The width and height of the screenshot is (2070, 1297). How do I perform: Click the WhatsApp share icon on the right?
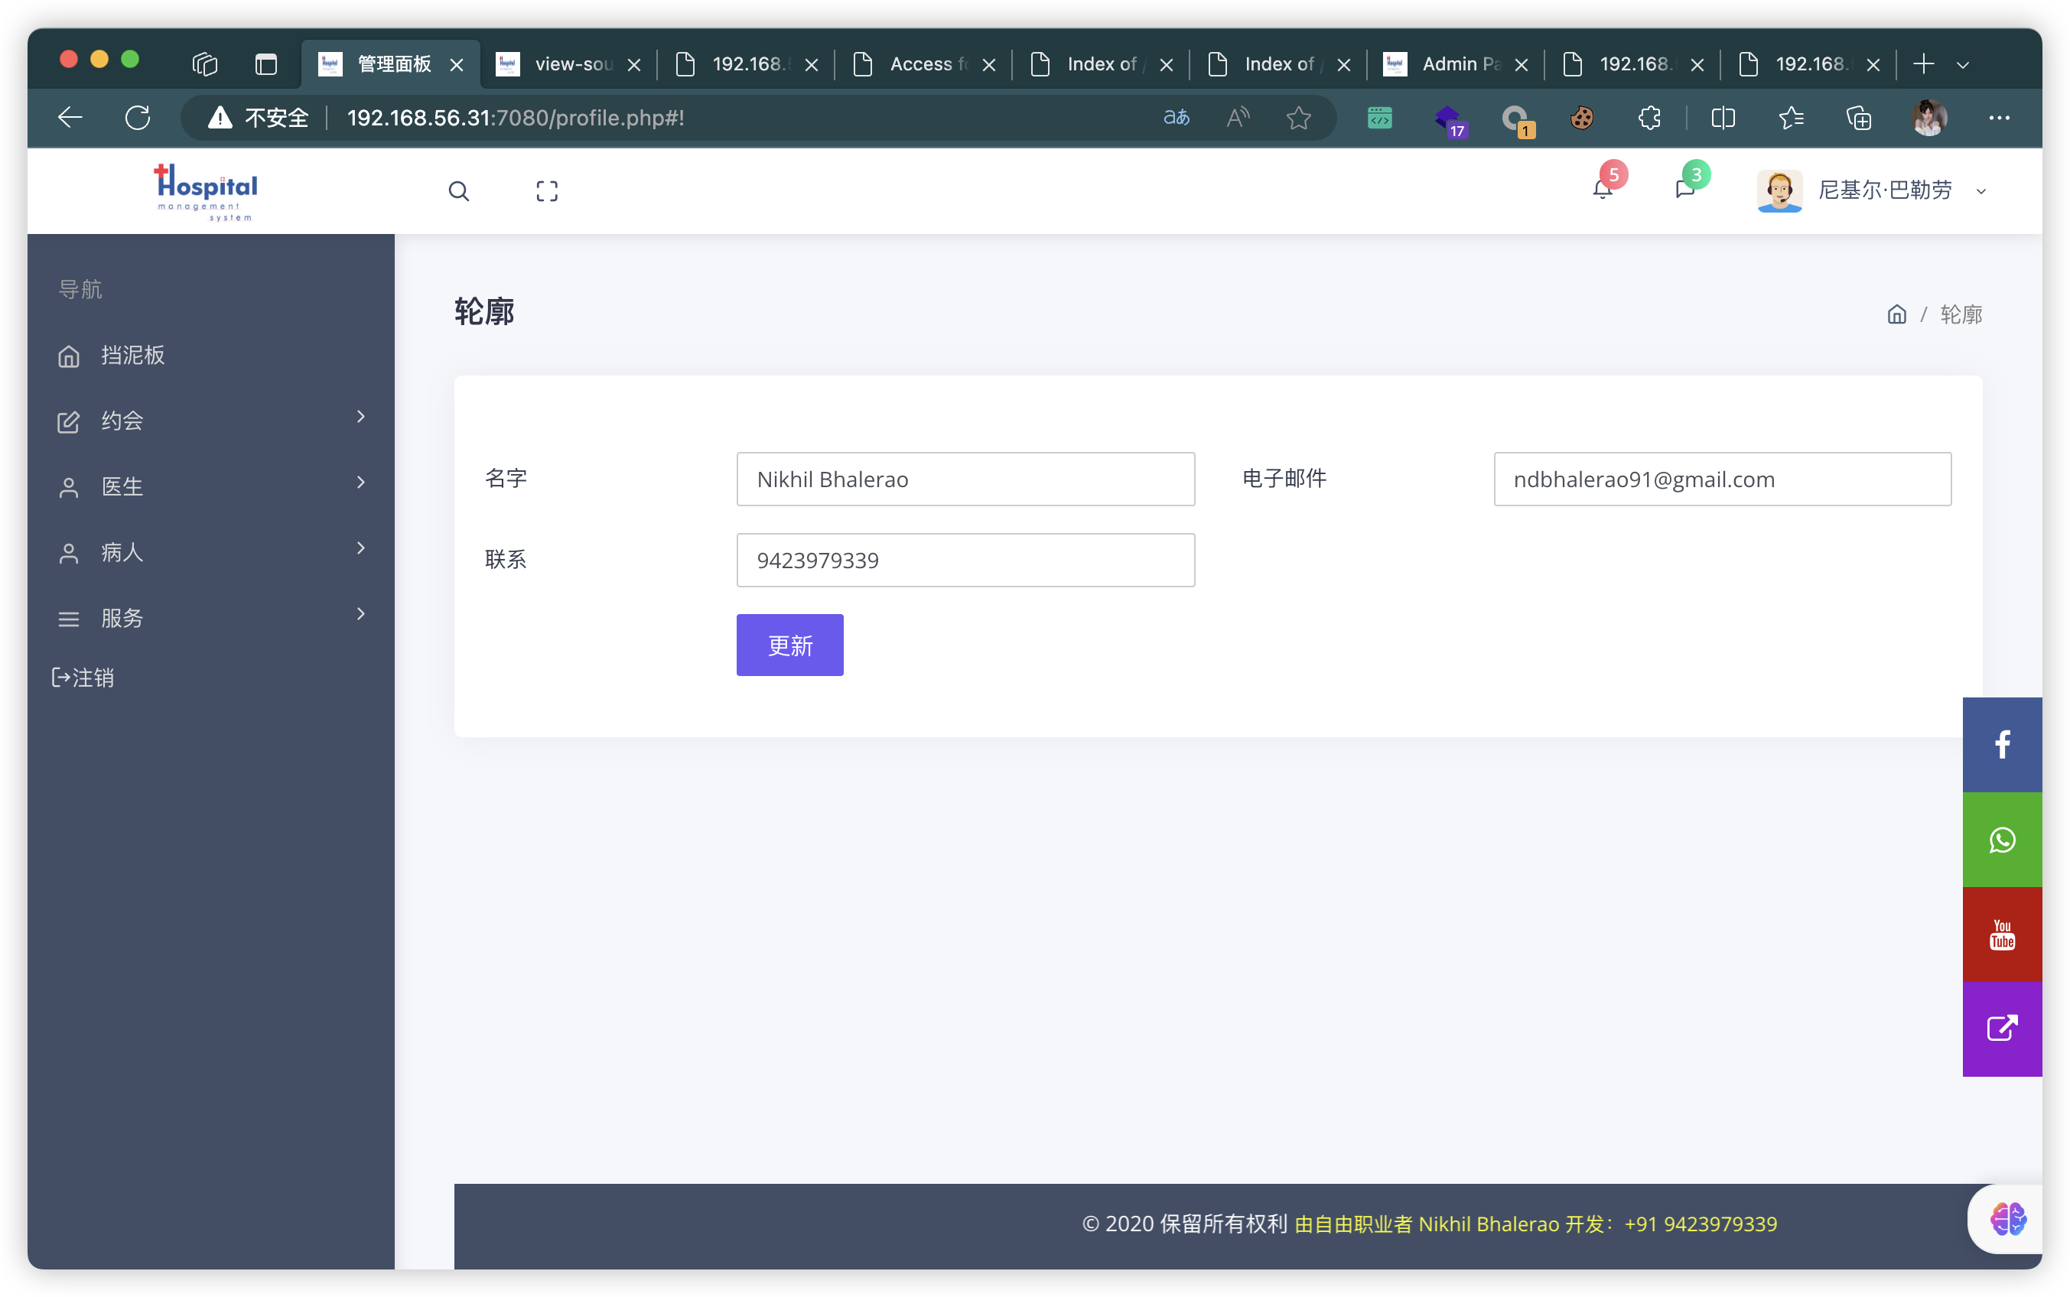2001,840
